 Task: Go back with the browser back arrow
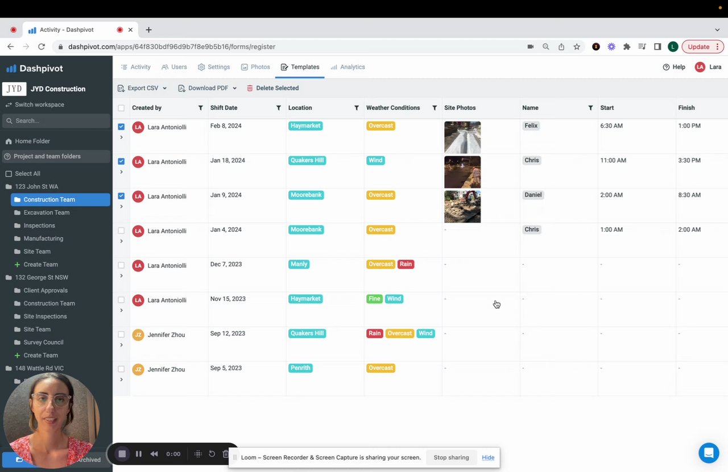[x=10, y=47]
